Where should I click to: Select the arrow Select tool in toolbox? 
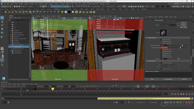2,18
